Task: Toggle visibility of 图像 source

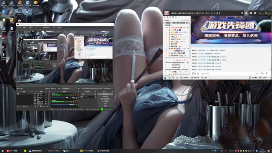Action: click(x=46, y=100)
